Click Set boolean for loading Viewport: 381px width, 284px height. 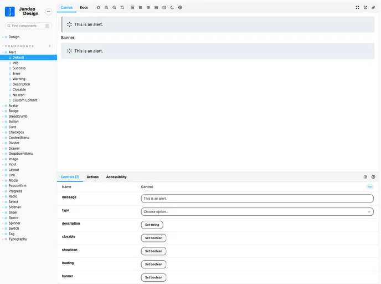point(153,264)
